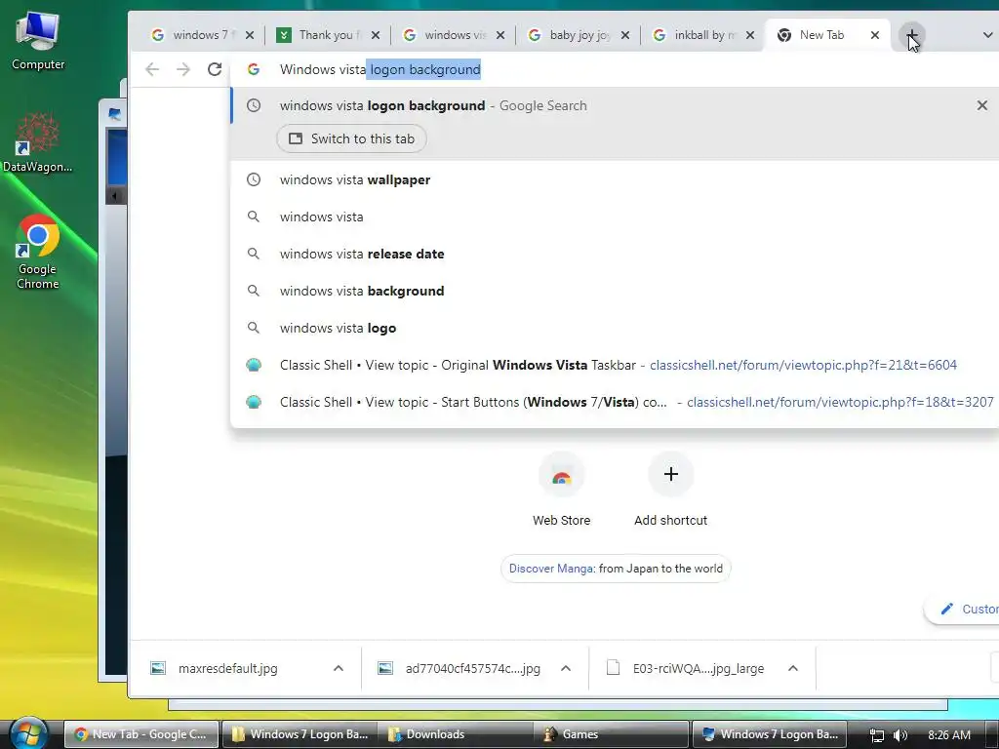Choose 'windows vista background' suggestion
This screenshot has height=749, width=999.
point(615,291)
